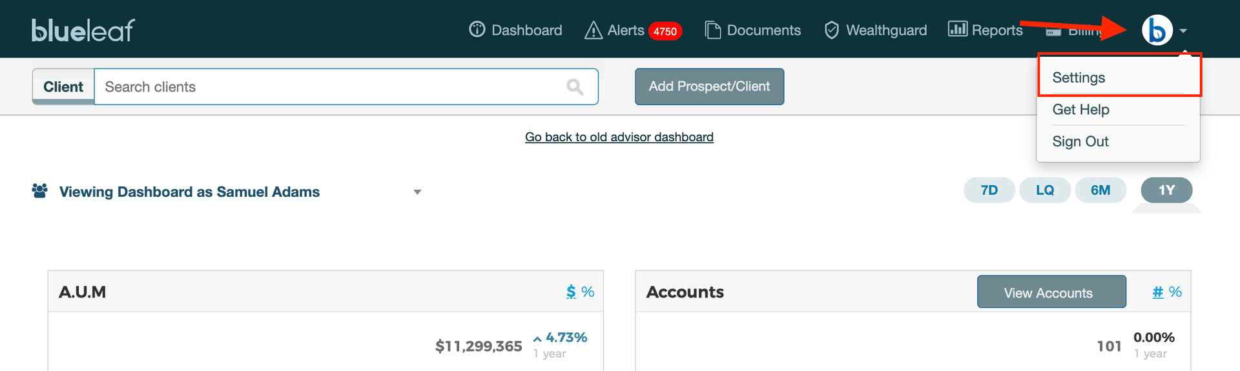Choose Get Help from the dropdown menu

tap(1080, 110)
